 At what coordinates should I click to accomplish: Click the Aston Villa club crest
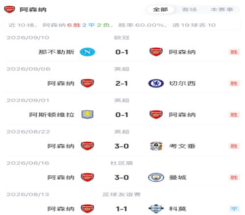(87, 115)
